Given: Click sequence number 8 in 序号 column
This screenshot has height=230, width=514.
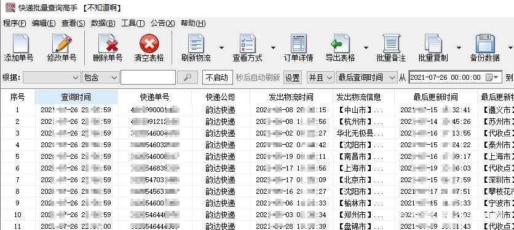Looking at the screenshot, I should pyautogui.click(x=17, y=191).
